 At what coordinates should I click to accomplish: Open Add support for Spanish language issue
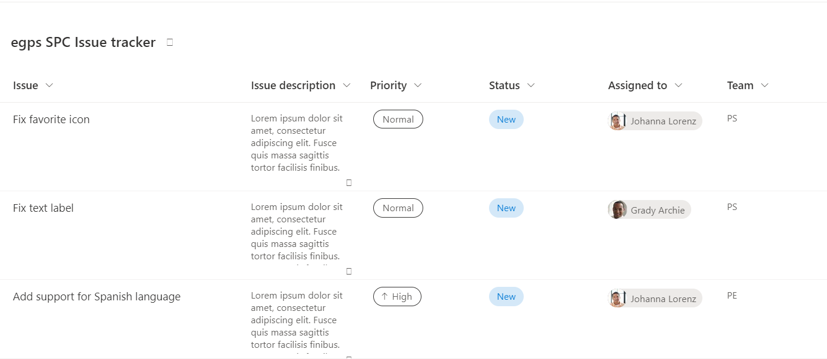pyautogui.click(x=96, y=297)
